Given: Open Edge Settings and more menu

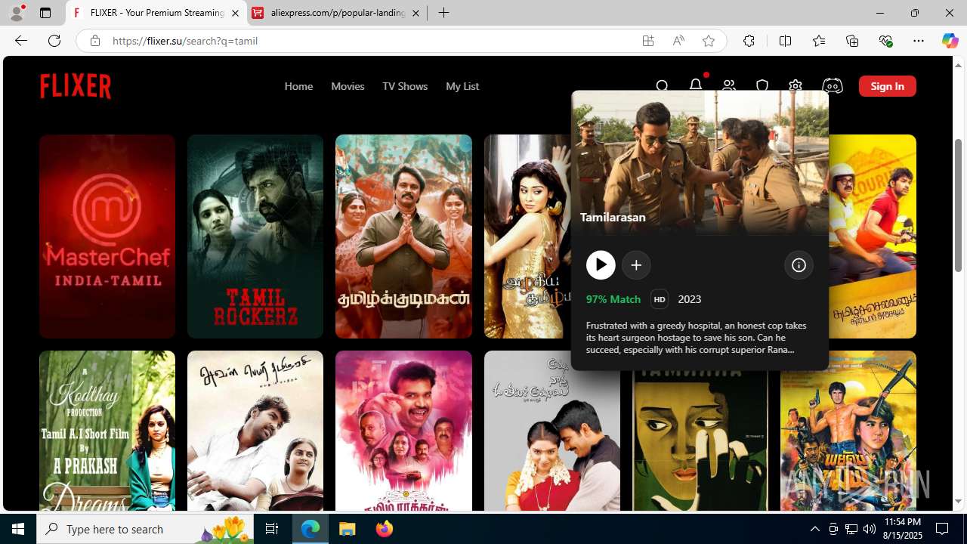Looking at the screenshot, I should 919,41.
